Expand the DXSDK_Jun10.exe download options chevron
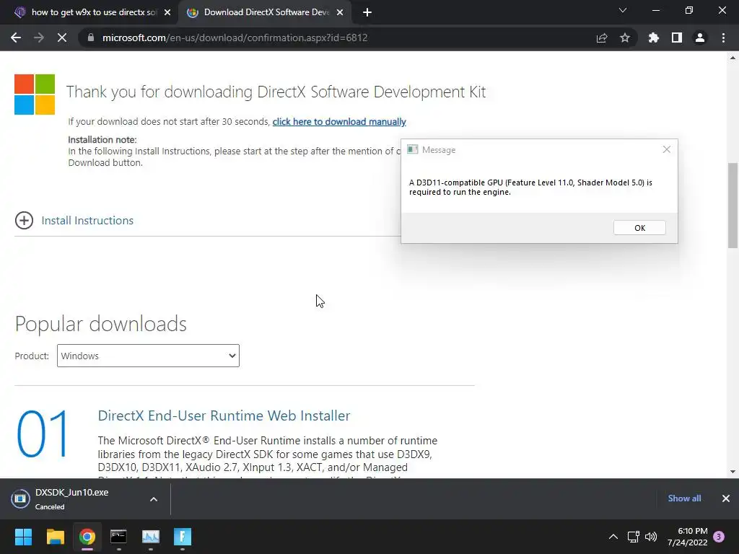The image size is (739, 554). pos(154,499)
